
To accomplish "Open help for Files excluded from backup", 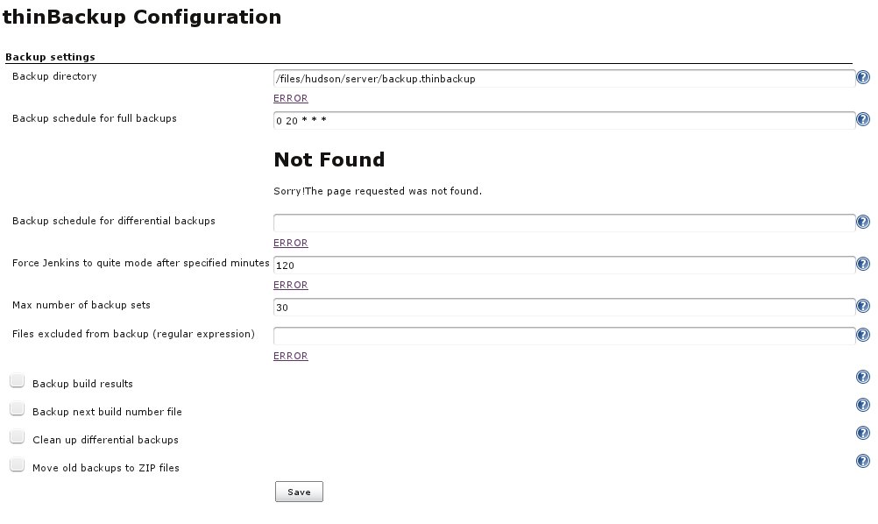I will (862, 336).
